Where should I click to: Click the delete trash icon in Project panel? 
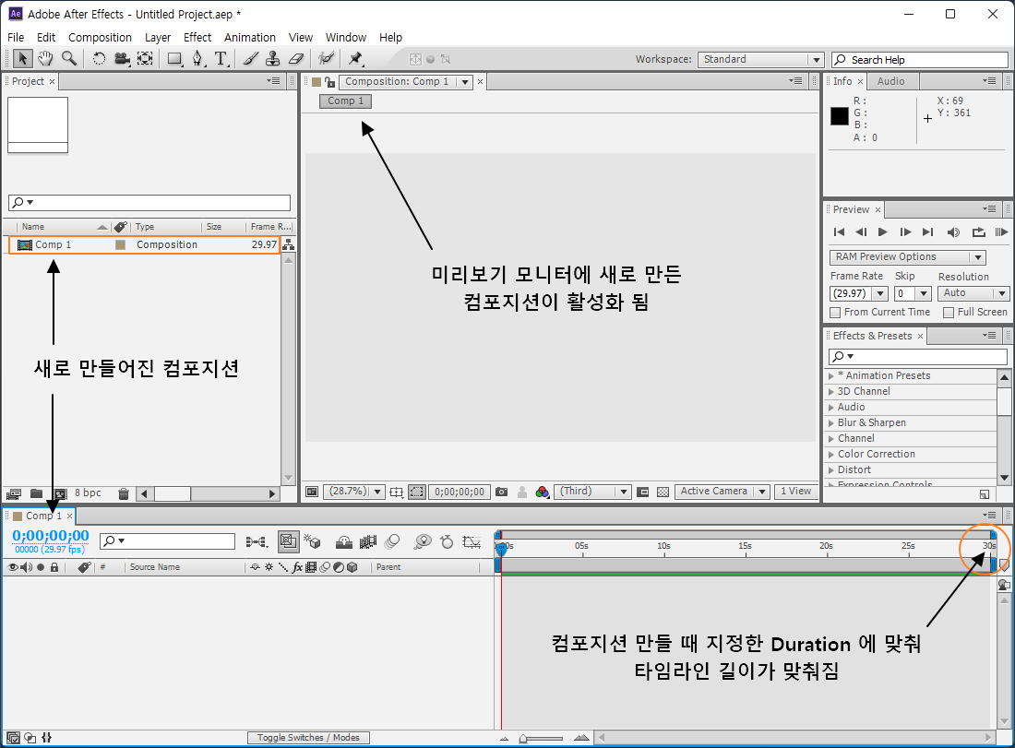click(124, 494)
